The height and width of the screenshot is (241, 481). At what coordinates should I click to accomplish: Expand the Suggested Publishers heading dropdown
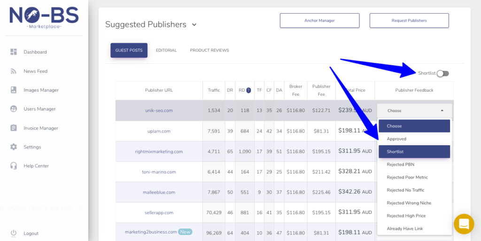tap(194, 24)
